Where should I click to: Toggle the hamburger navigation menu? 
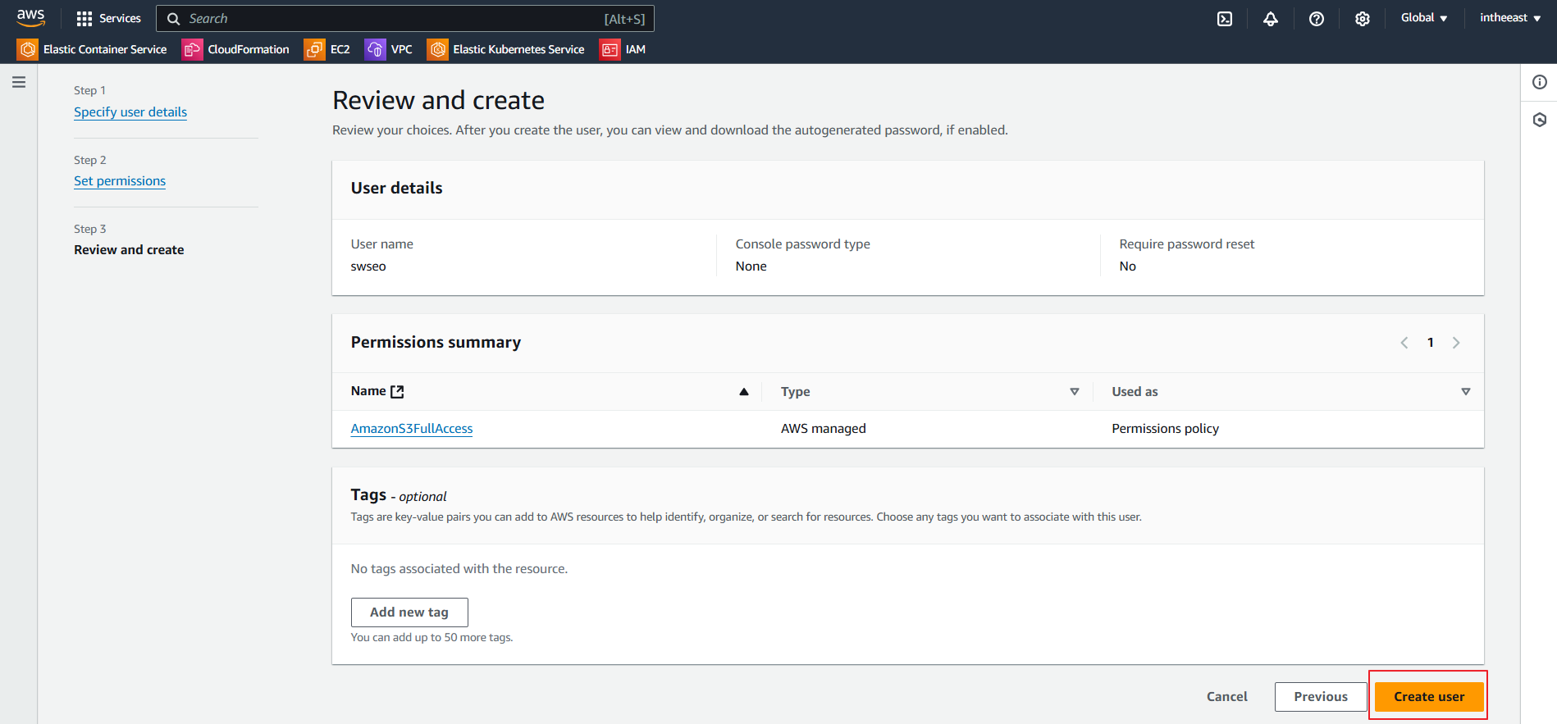point(19,82)
